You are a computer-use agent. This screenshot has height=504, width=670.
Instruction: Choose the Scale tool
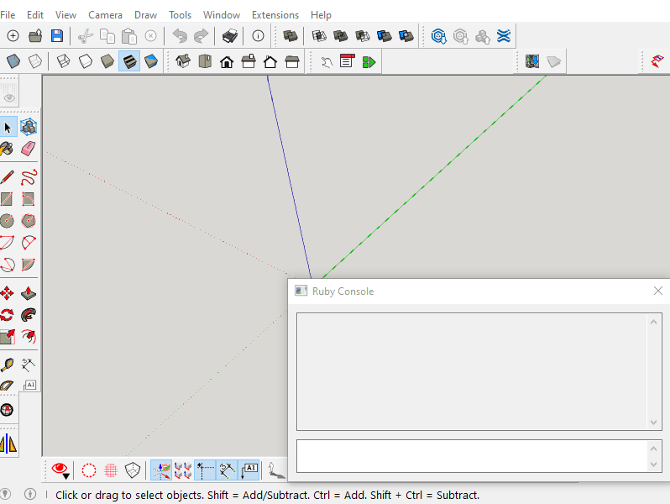click(x=8, y=337)
